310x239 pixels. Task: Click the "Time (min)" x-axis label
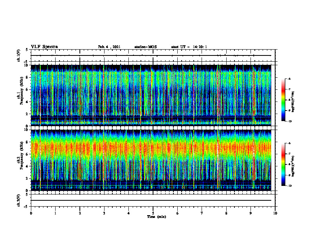[x=157, y=217]
